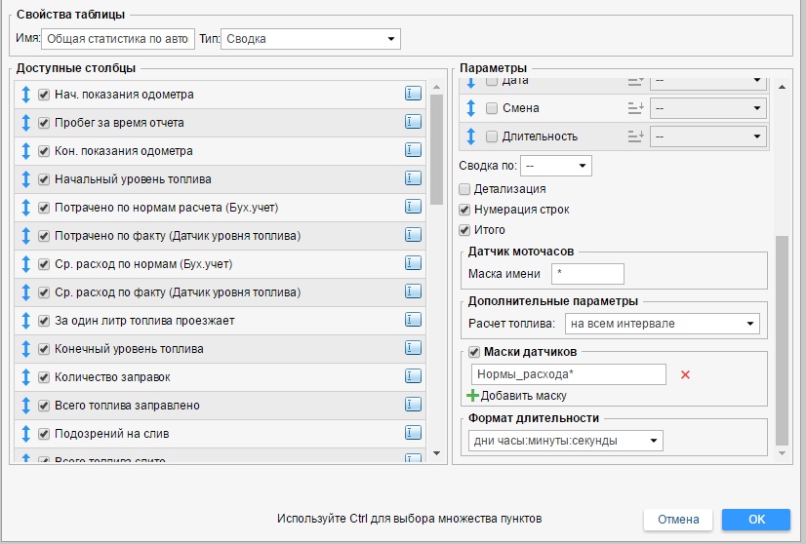Expand Расчет топлива dropdown
Image resolution: width=806 pixels, height=544 pixels.
tap(662, 323)
